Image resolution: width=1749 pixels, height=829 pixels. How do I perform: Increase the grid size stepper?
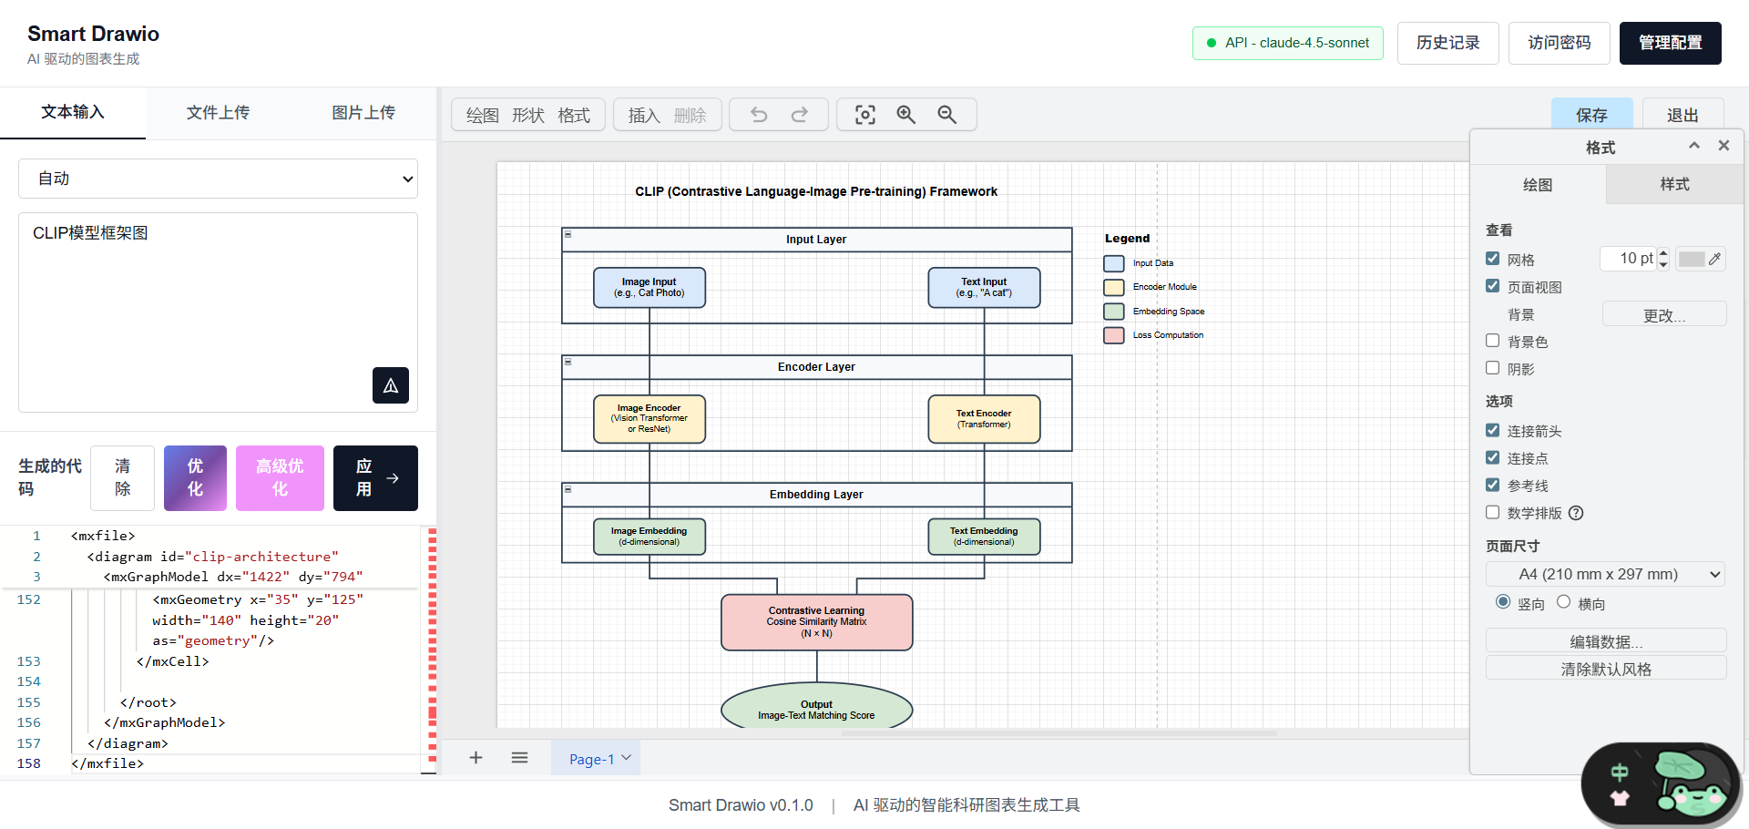coord(1663,253)
